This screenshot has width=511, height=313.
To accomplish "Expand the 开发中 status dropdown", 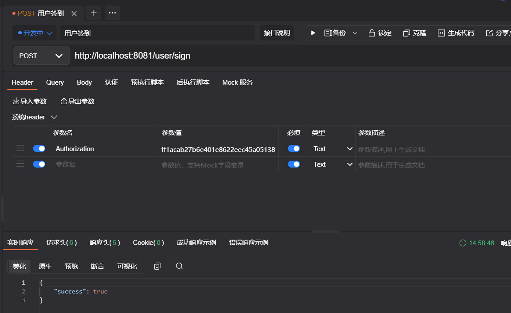I will coord(35,33).
